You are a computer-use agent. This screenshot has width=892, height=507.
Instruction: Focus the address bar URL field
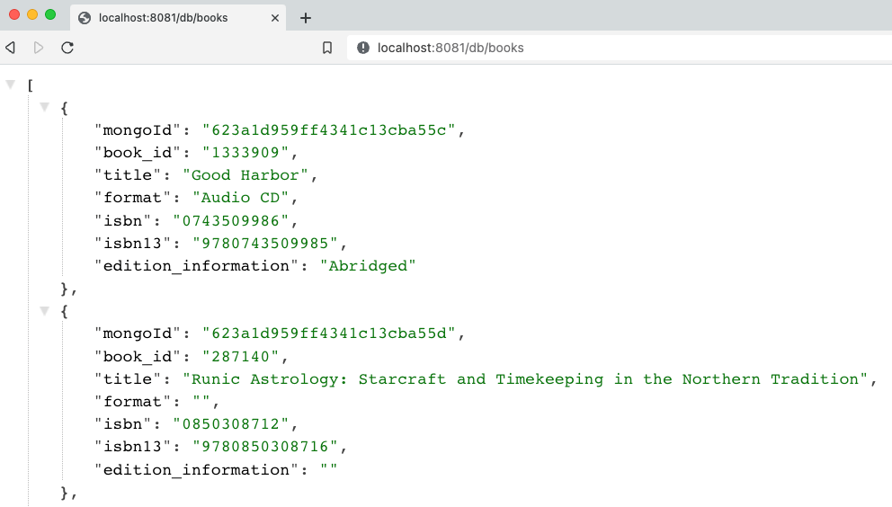coord(620,48)
